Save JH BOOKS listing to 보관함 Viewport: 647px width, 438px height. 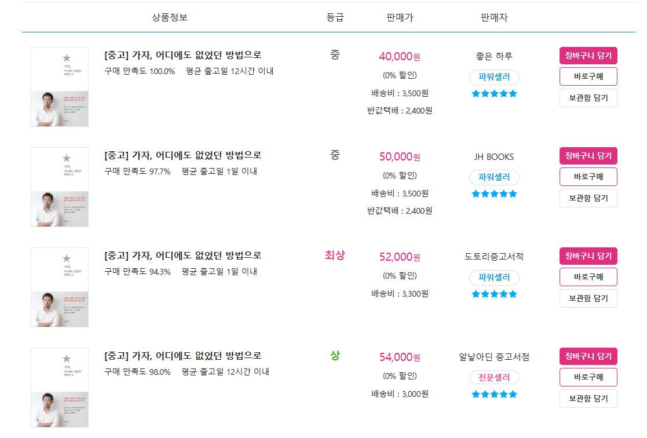(x=588, y=198)
